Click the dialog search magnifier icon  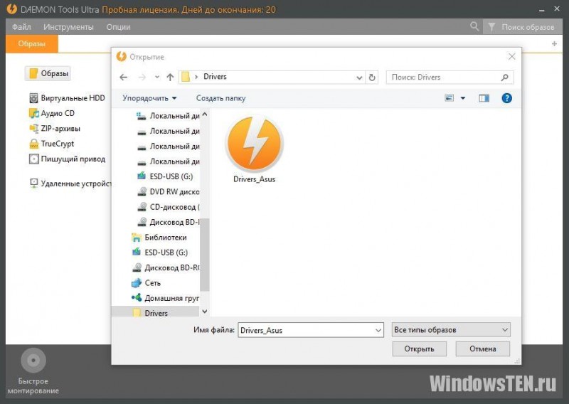coord(505,78)
